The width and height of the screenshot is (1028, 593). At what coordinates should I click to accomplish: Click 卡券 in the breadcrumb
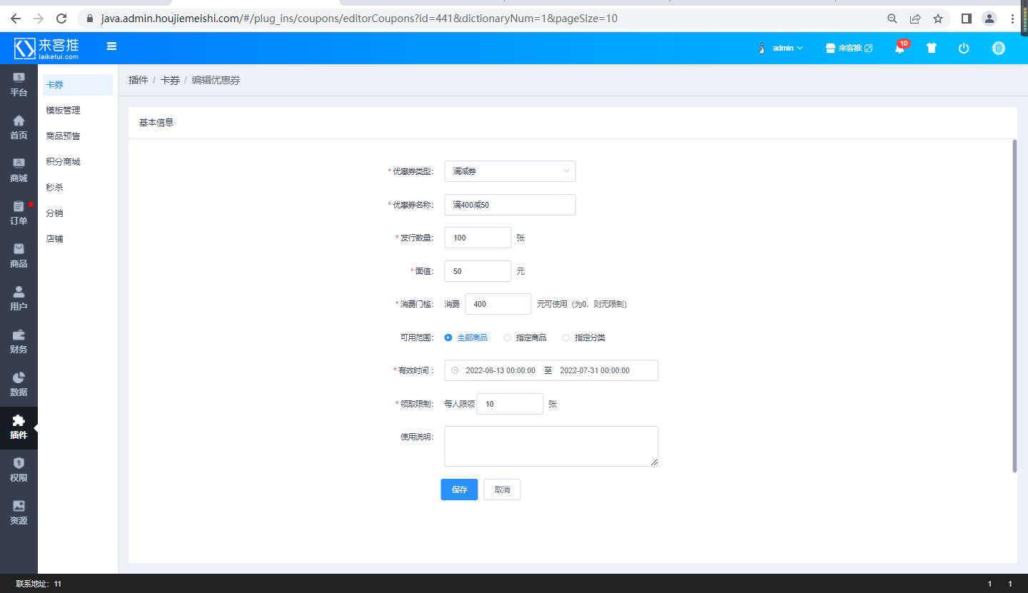pyautogui.click(x=170, y=81)
